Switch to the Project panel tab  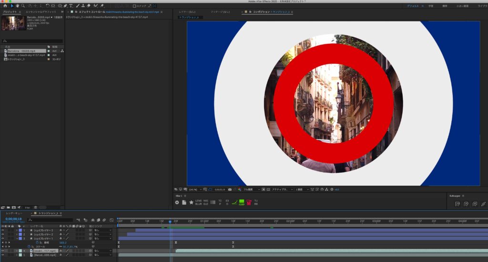point(10,12)
